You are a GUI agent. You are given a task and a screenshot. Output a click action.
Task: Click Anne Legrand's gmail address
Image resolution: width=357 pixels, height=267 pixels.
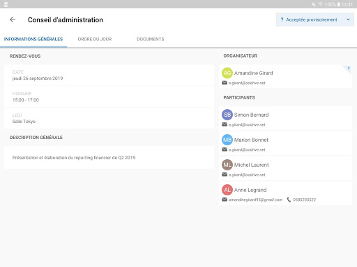pos(255,200)
